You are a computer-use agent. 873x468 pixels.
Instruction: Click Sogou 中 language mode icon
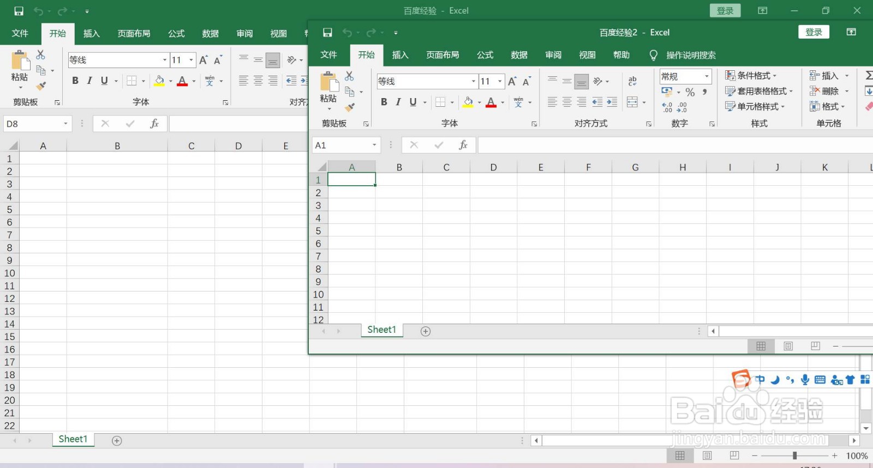pos(760,380)
